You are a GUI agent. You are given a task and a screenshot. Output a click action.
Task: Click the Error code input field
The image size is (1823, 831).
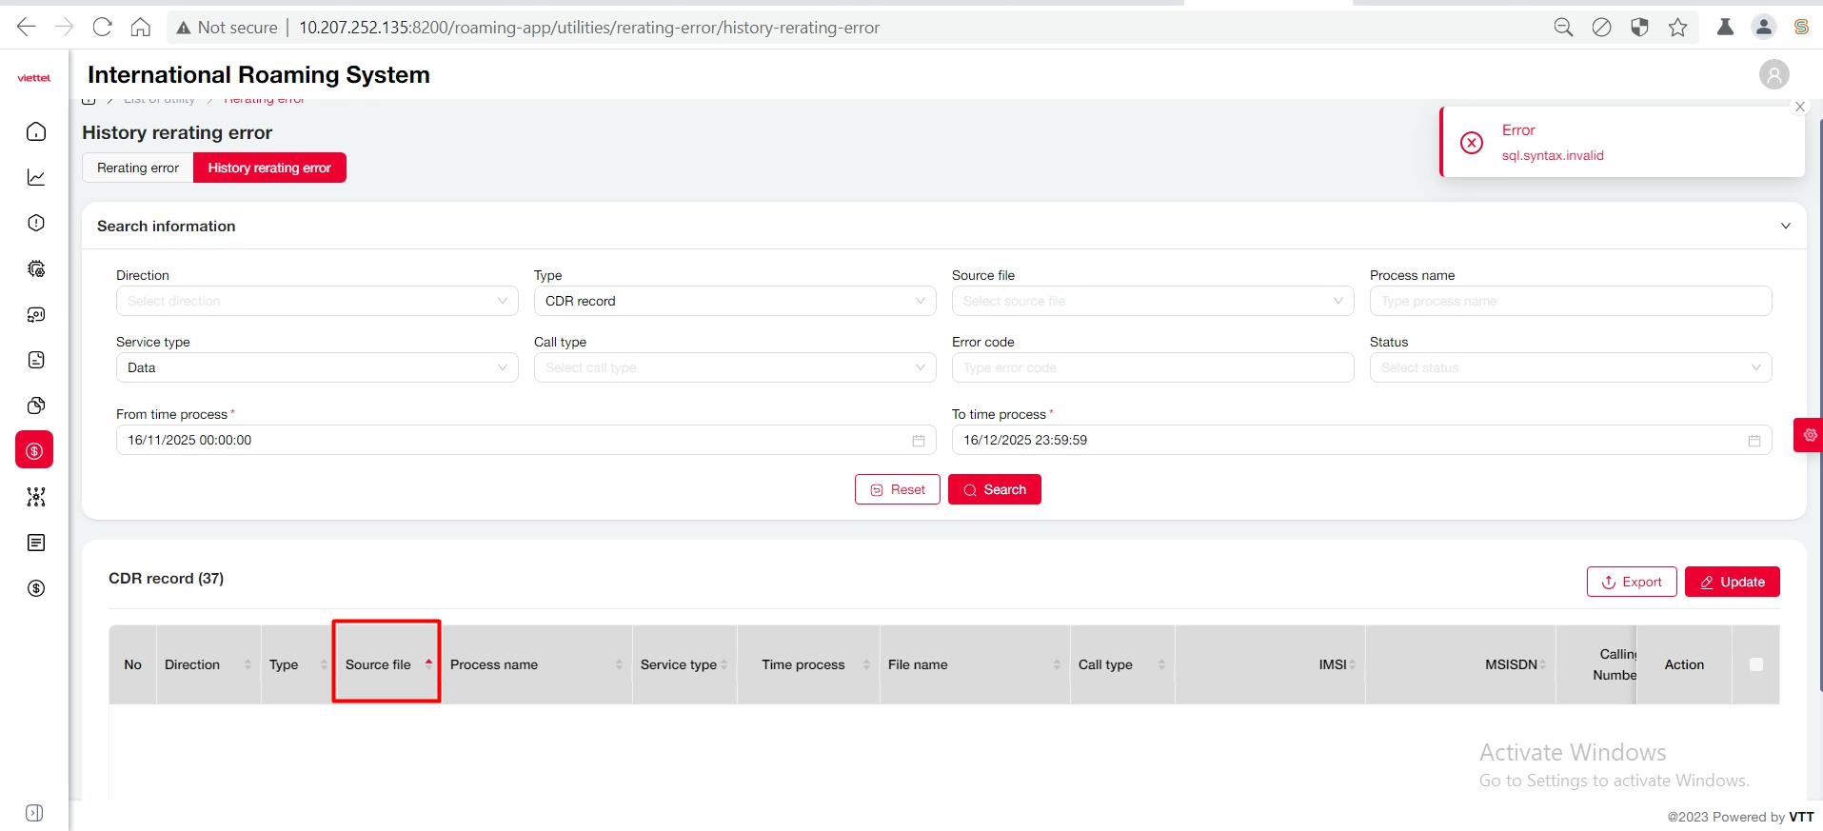(x=1152, y=367)
